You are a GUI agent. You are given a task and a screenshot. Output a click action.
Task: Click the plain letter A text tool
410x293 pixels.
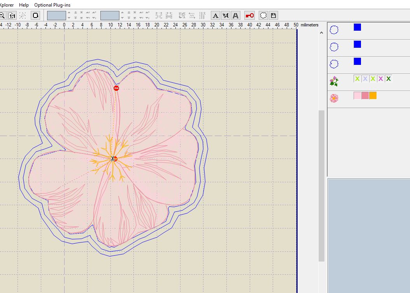point(216,16)
